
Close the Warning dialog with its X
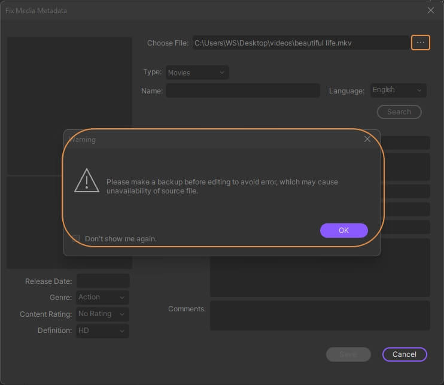pos(367,139)
